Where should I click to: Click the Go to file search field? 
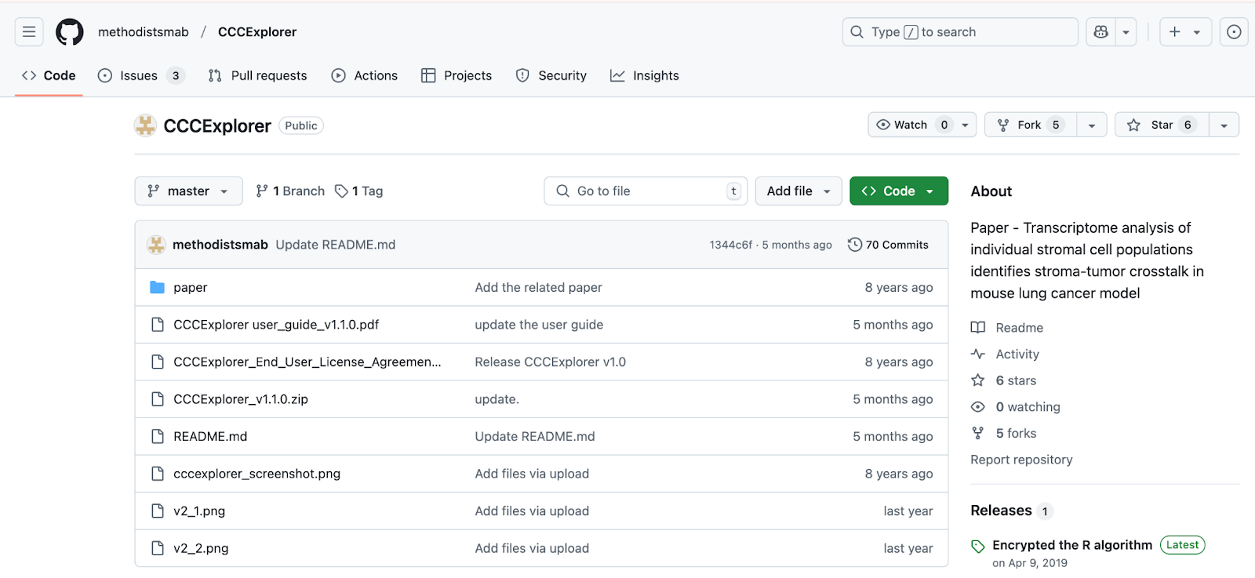[x=645, y=191]
